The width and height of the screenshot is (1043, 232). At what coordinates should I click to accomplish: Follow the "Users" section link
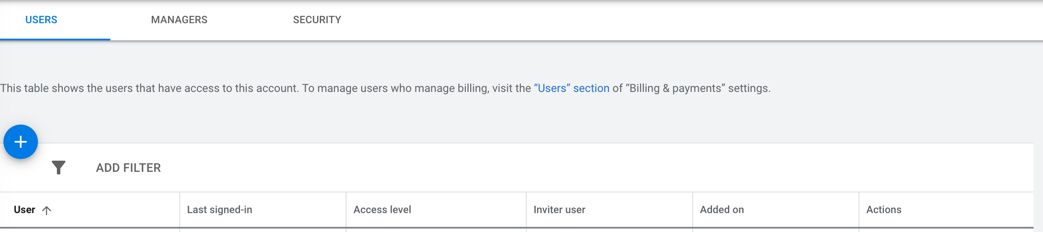[x=571, y=88]
